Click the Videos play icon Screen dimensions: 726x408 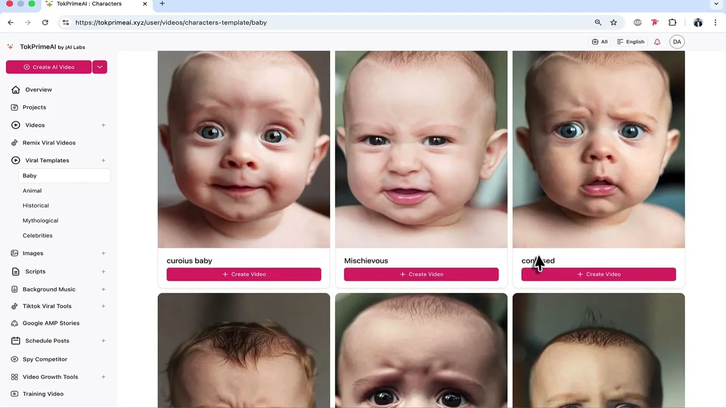point(15,125)
